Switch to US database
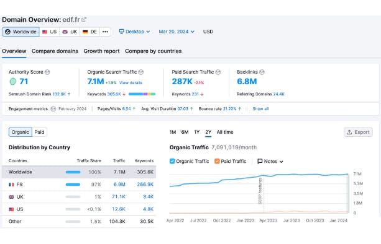Image resolution: width=381 pixels, height=244 pixels. pyautogui.click(x=49, y=32)
